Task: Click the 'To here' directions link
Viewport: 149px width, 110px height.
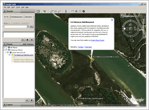Action: 81,47
